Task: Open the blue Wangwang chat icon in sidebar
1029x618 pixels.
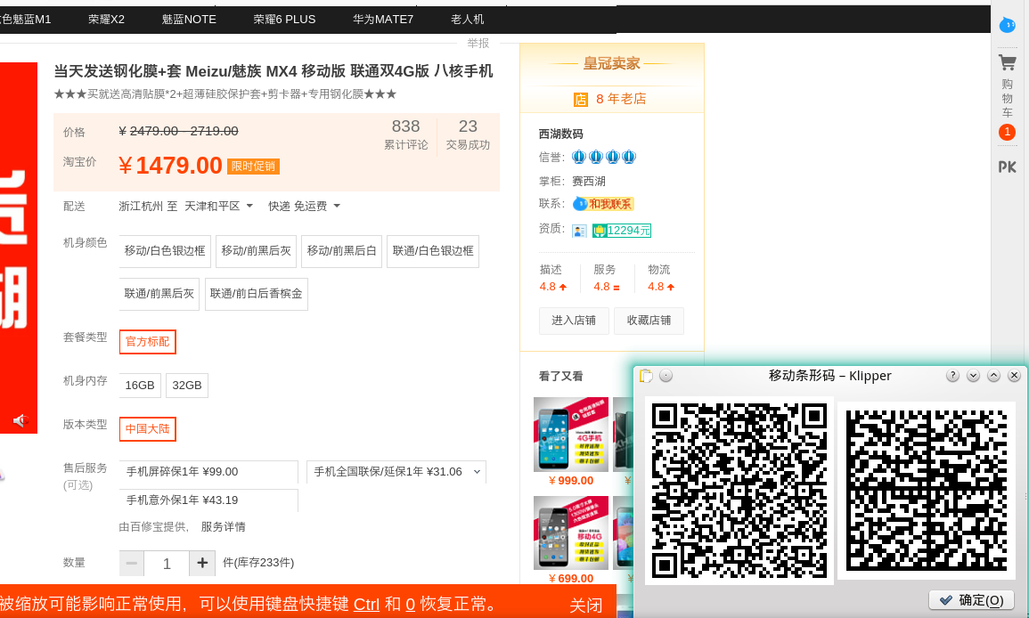Action: [1008, 25]
